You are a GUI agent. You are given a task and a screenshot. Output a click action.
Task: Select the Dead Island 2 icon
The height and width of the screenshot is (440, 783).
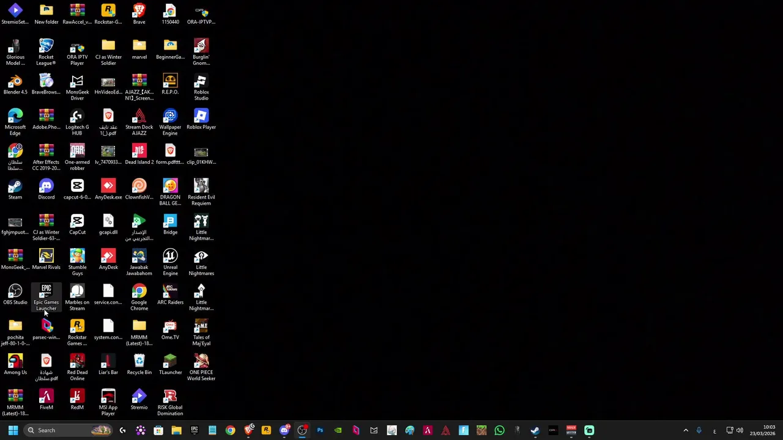(x=139, y=154)
